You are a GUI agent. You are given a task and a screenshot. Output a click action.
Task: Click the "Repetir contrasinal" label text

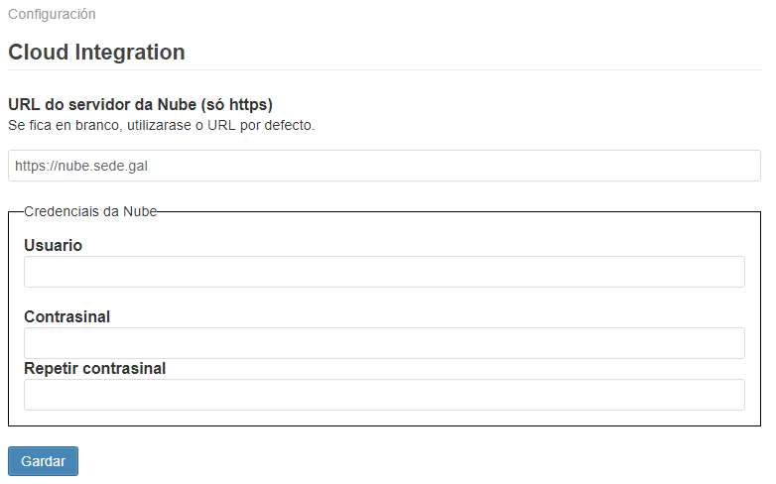point(94,368)
